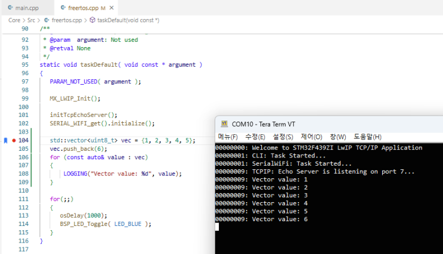The image size is (443, 254).
Task: Open the 도움말(H) menu in Tera Term
Action: point(367,137)
